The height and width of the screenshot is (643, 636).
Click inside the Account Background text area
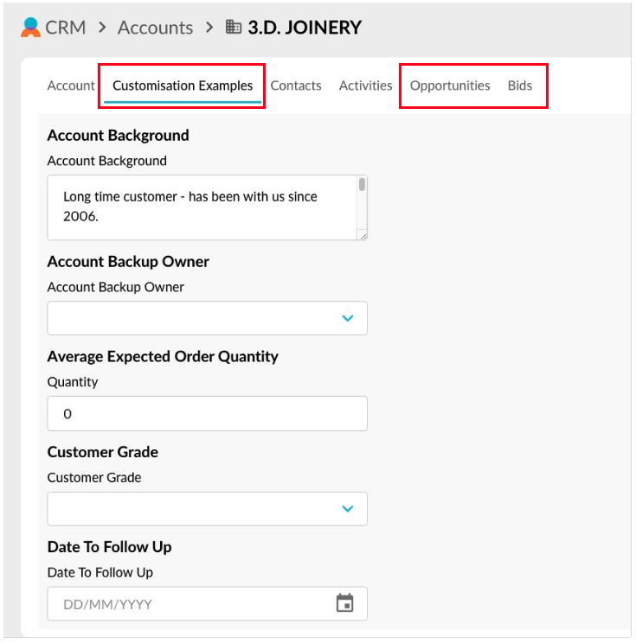pyautogui.click(x=199, y=207)
